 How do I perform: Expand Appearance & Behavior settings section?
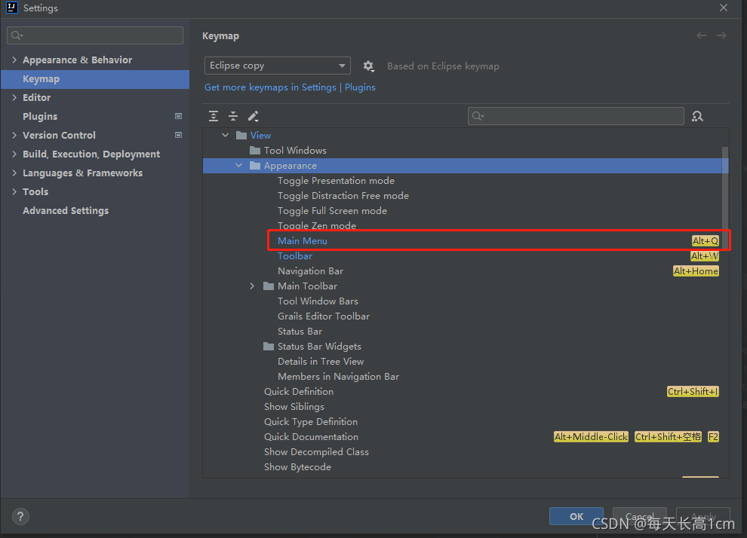(14, 60)
